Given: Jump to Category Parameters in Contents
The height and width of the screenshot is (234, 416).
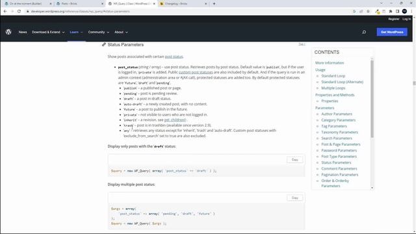Looking at the screenshot, I should (338, 120).
